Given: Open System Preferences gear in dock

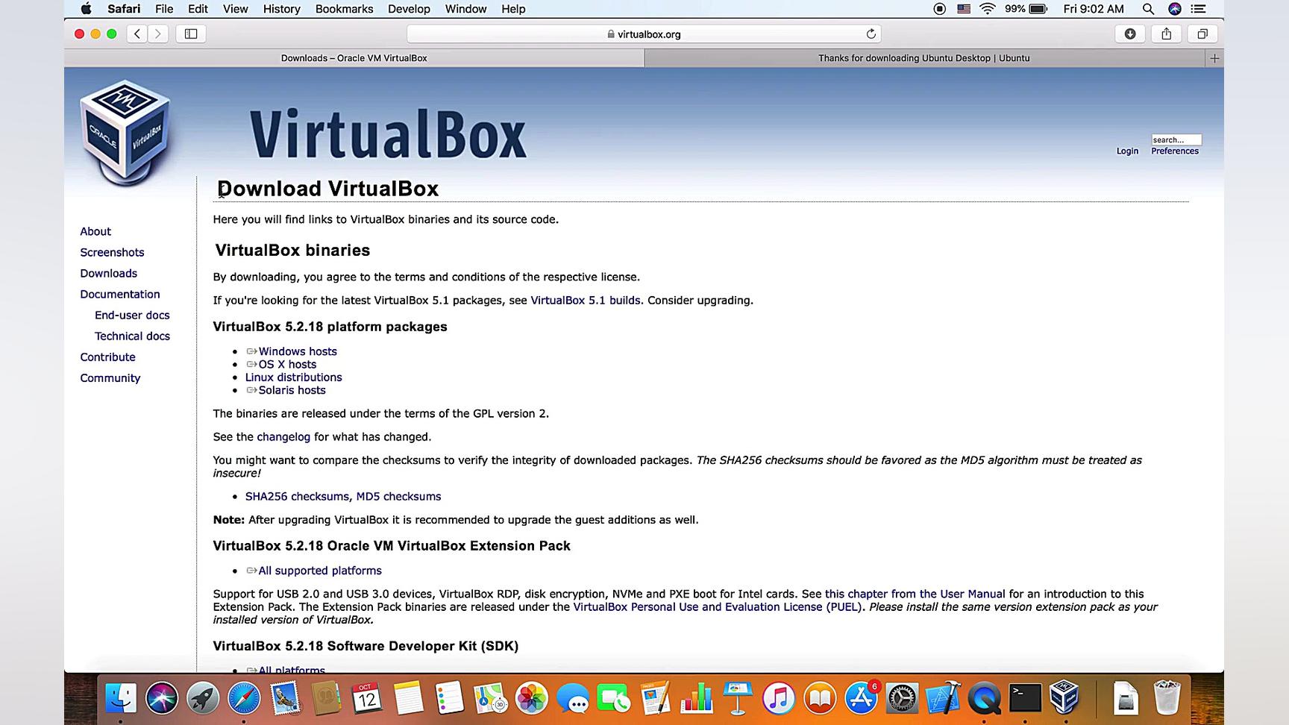Looking at the screenshot, I should pos(902,699).
